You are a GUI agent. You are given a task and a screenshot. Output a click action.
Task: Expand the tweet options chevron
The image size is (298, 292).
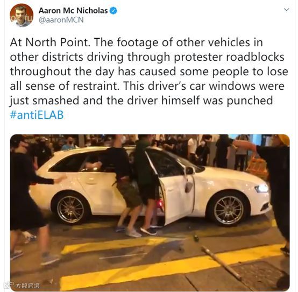(x=286, y=10)
